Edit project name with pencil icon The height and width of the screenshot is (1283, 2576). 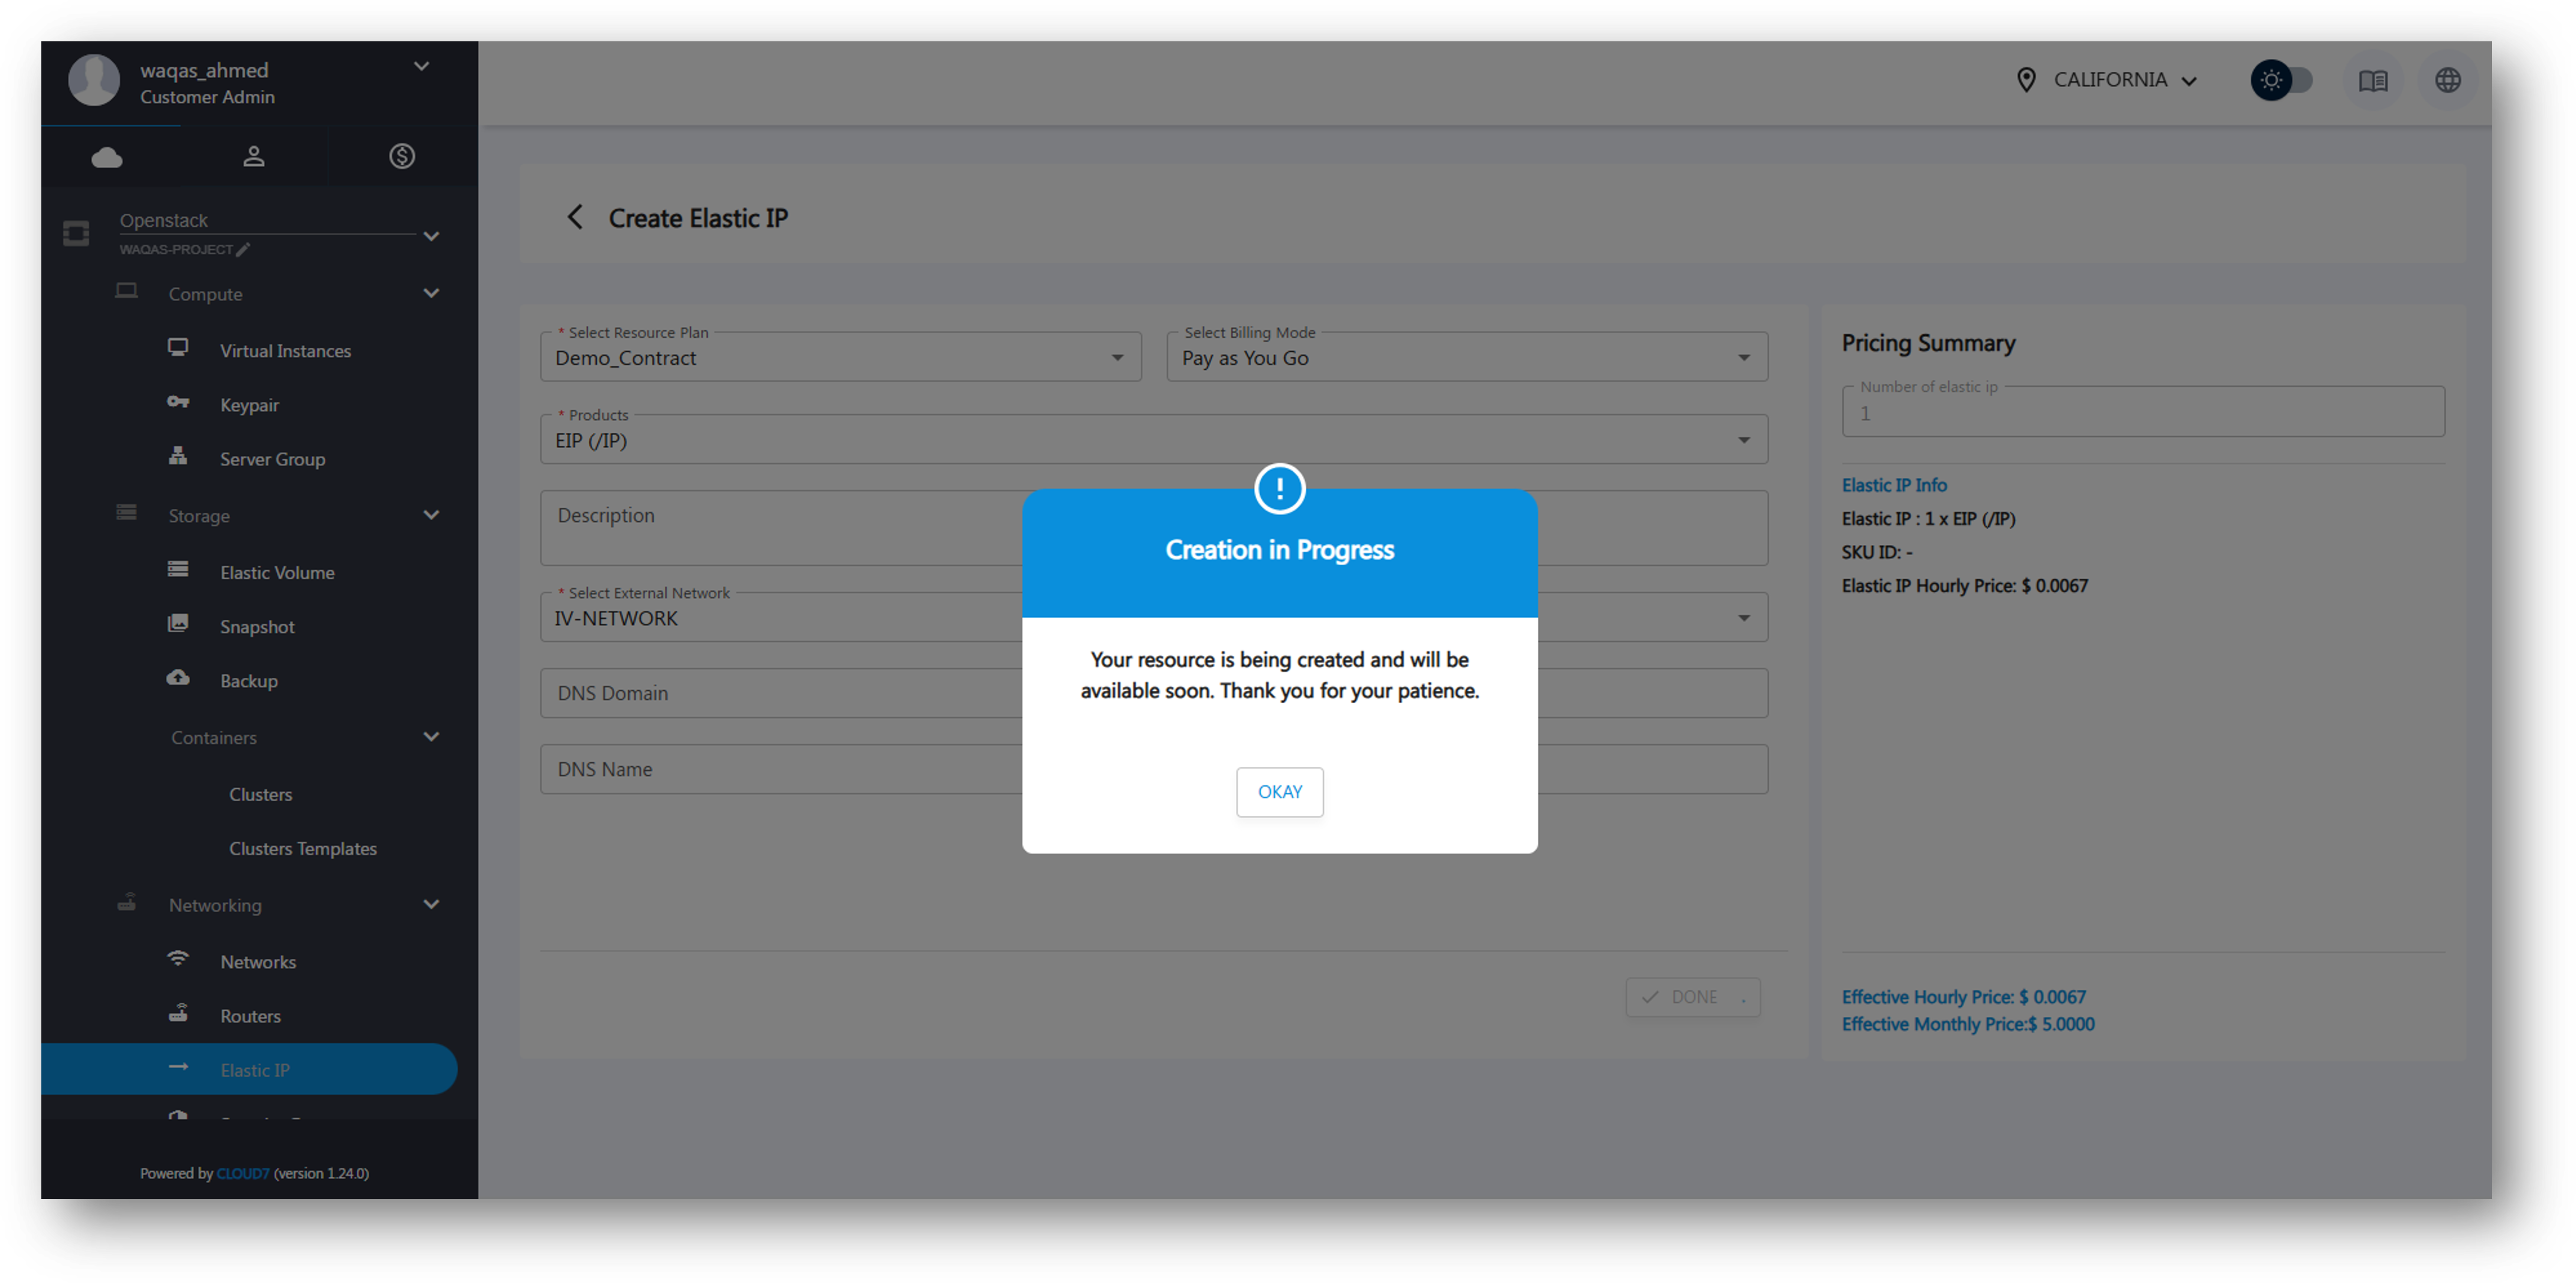tap(243, 250)
